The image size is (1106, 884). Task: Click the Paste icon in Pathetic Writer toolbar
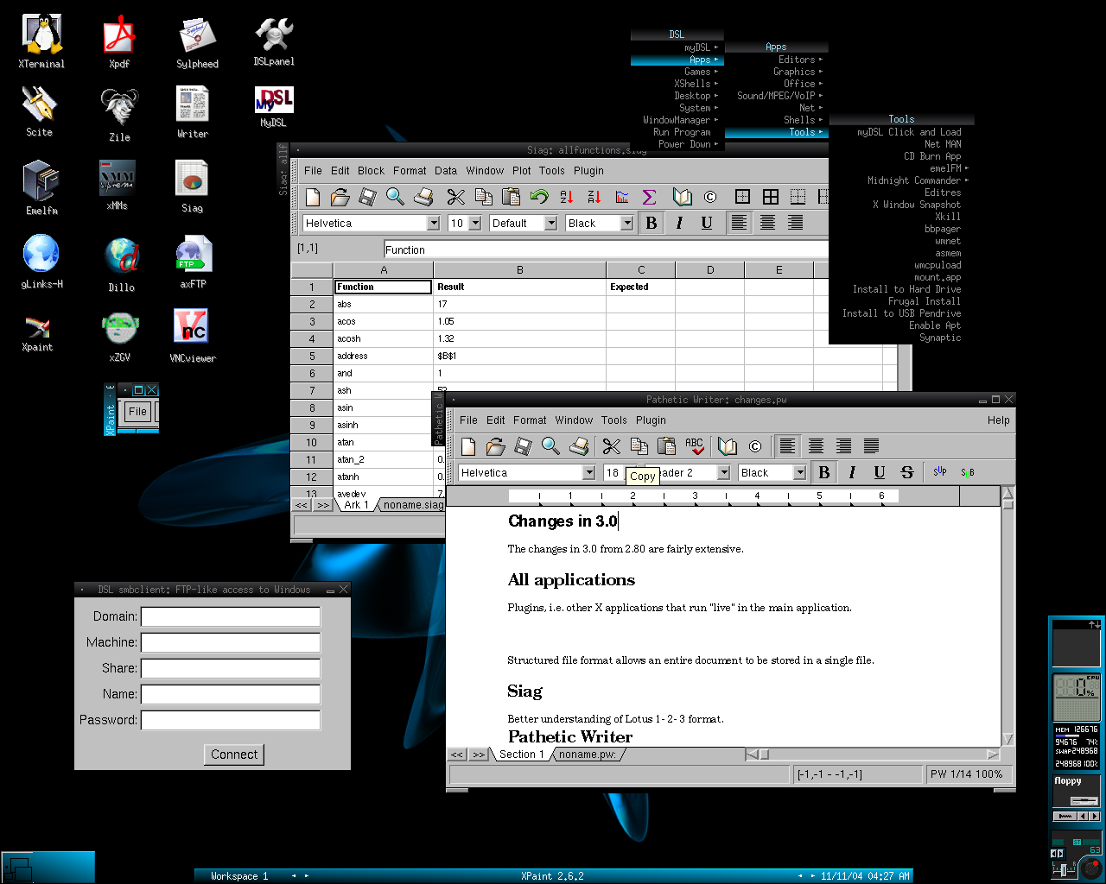point(666,446)
